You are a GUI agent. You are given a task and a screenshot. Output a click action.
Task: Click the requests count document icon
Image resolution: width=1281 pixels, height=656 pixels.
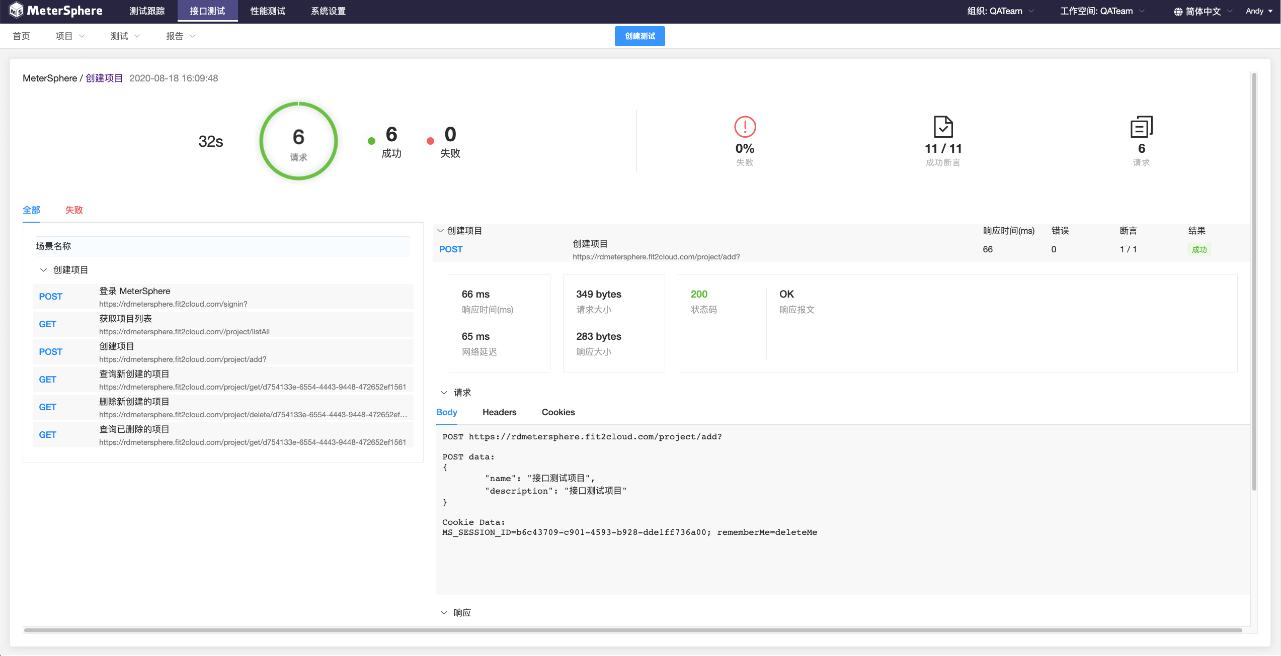click(x=1141, y=127)
